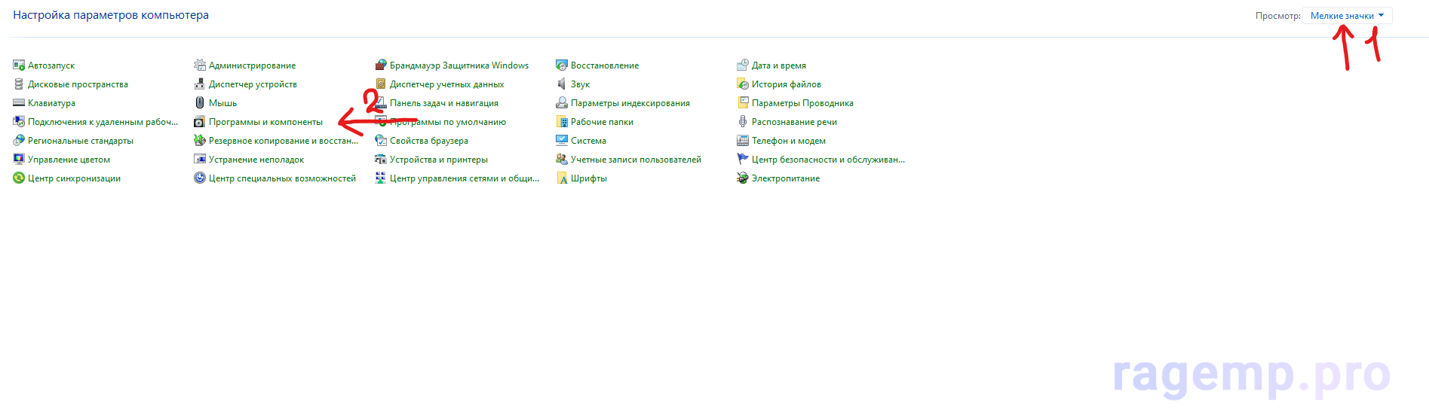Screen dimensions: 1429x420
Task: Select Устройства и принтеры
Action: click(x=438, y=160)
